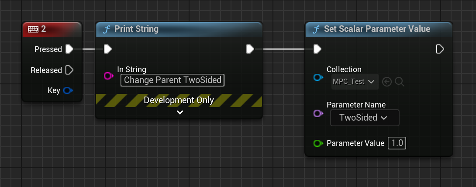
Task: Edit the Parameter Value 1.0 field
Action: 397,143
